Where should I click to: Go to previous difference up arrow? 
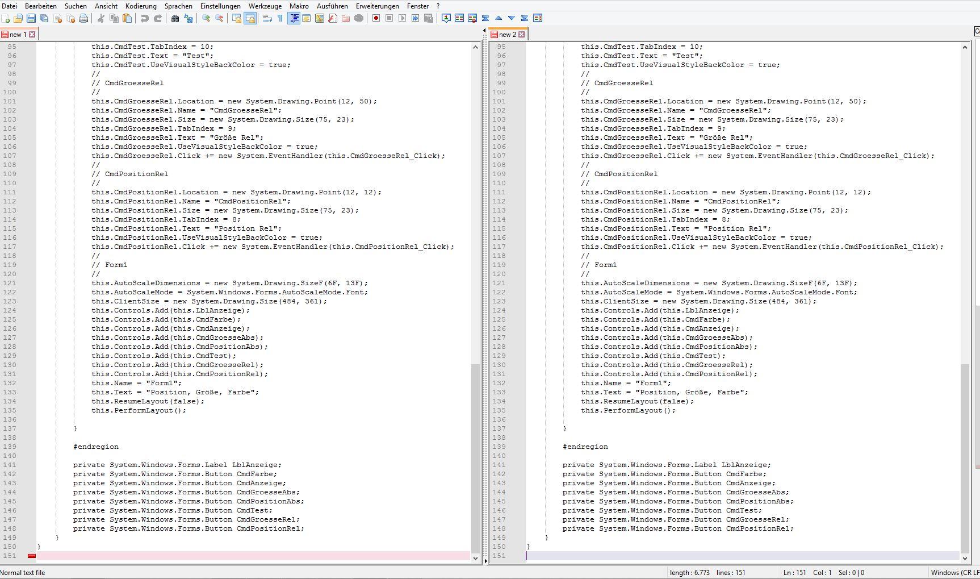pos(499,18)
